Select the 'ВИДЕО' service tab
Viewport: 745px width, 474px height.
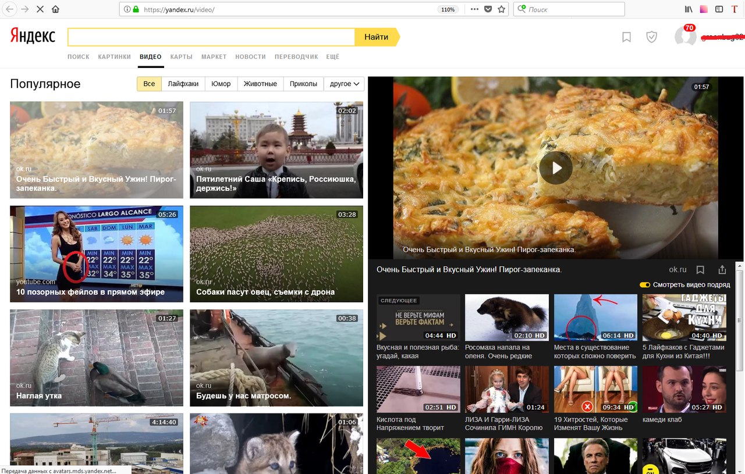coord(151,57)
